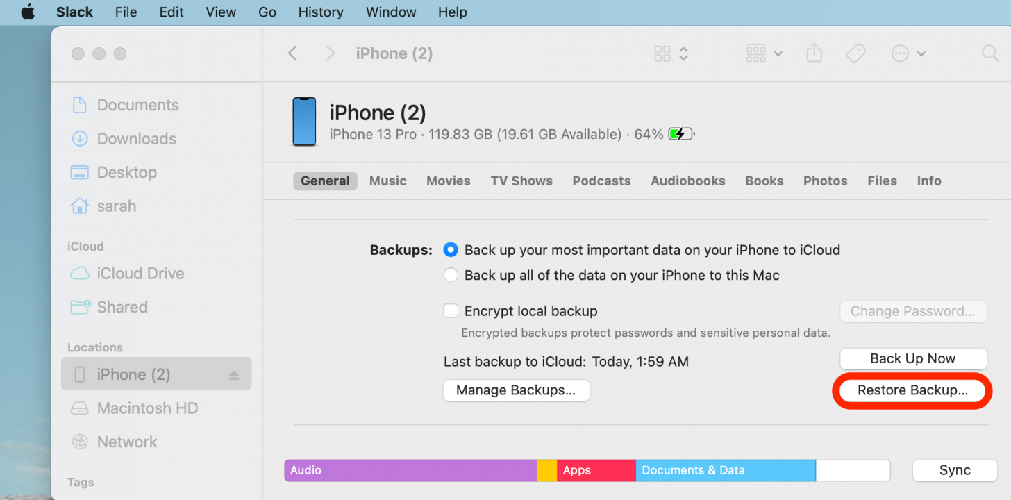The width and height of the screenshot is (1011, 500).
Task: Select back up iPhone data to iCloud
Action: tap(451, 250)
